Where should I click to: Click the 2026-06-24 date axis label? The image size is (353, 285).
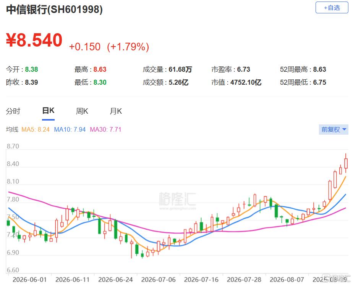115,280
